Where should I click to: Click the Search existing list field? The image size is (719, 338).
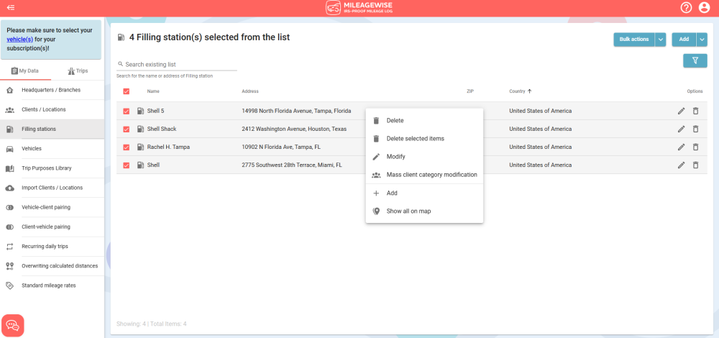(x=180, y=64)
